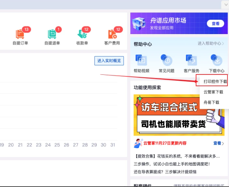Choose 舟易下载 from the download menu
Image resolution: width=229 pixels, height=187 pixels.
(211, 102)
